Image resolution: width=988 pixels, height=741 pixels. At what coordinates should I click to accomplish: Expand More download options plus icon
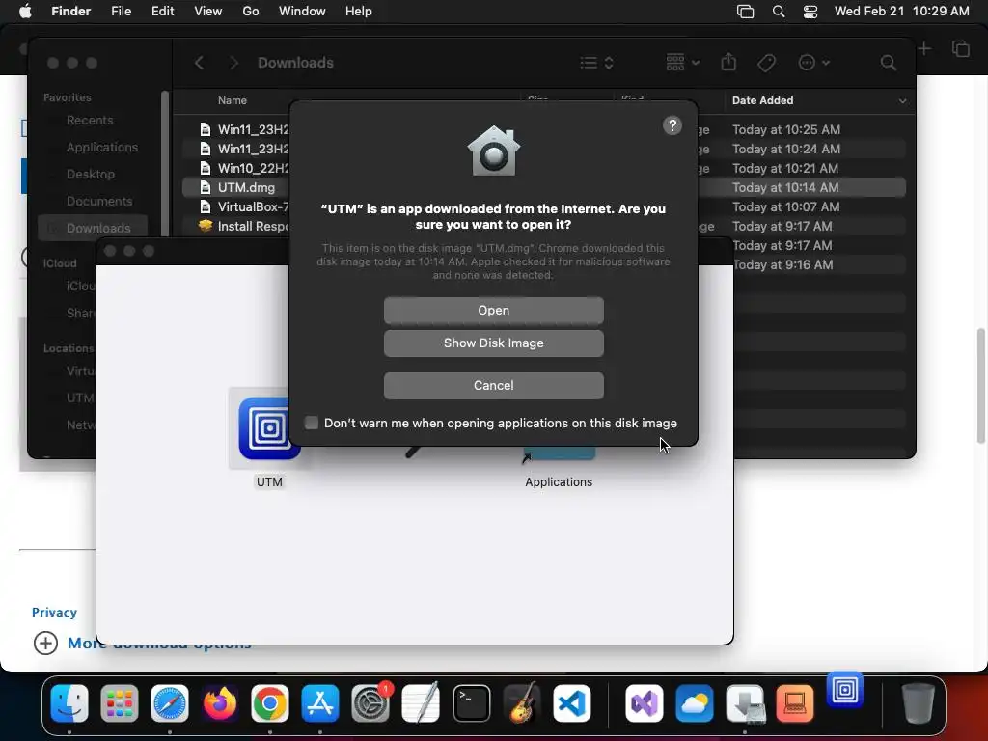(45, 644)
